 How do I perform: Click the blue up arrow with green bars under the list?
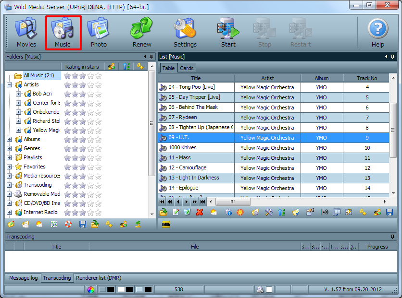coord(281,212)
